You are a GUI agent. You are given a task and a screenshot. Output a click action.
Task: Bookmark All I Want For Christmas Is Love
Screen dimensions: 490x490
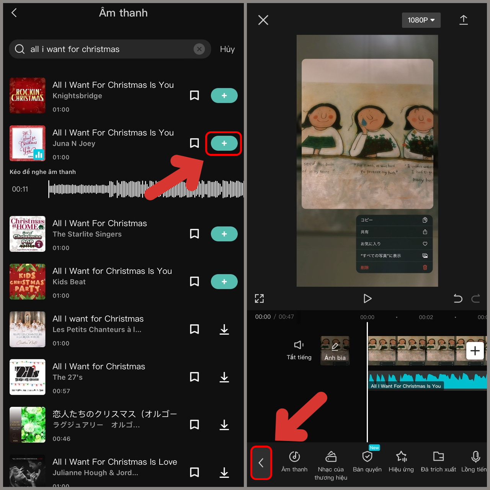coord(194,473)
